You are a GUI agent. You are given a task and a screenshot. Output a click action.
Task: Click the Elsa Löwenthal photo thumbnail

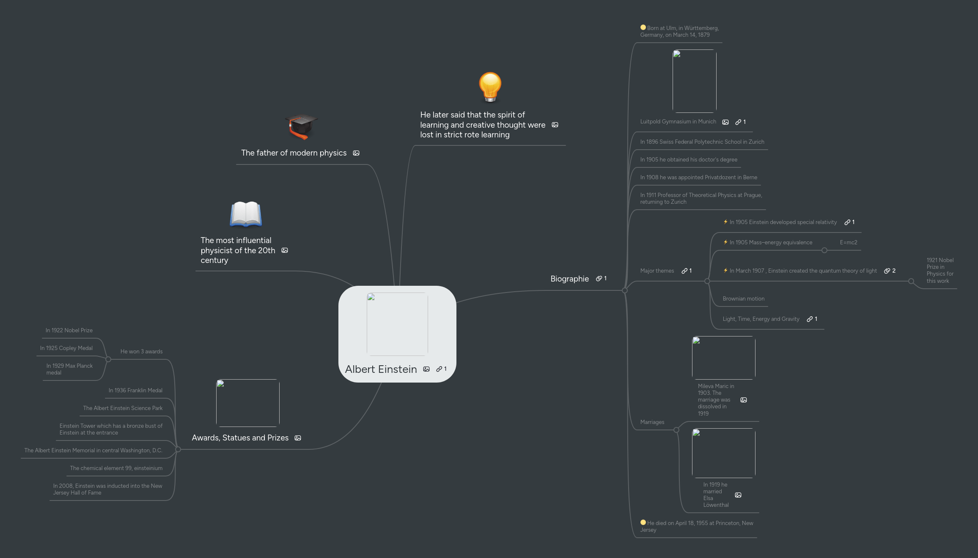tap(723, 453)
